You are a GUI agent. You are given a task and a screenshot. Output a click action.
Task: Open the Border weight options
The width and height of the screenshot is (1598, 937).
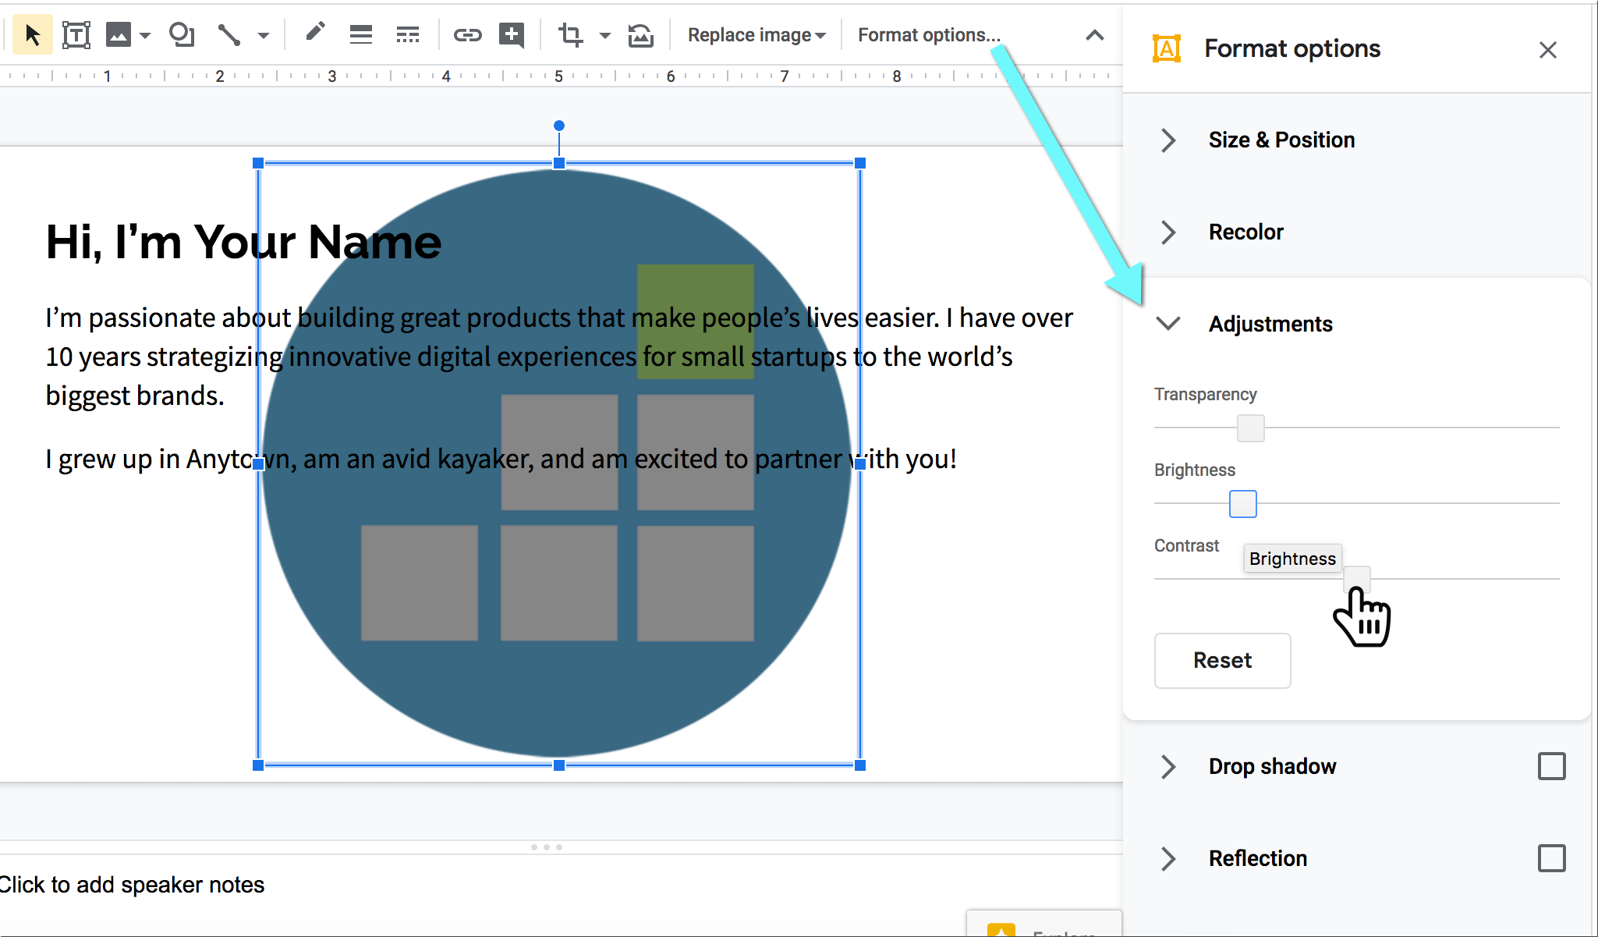point(360,34)
